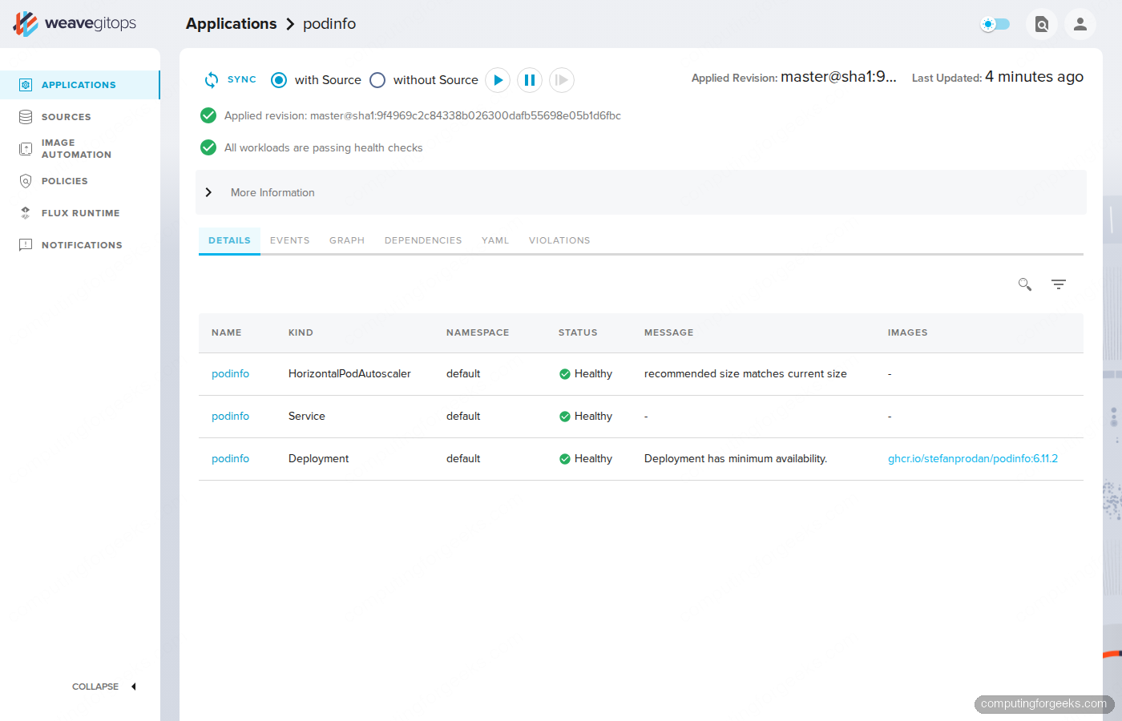Viewport: 1122px width, 721px height.
Task: Click the Flux Runtime icon
Action: [26, 213]
